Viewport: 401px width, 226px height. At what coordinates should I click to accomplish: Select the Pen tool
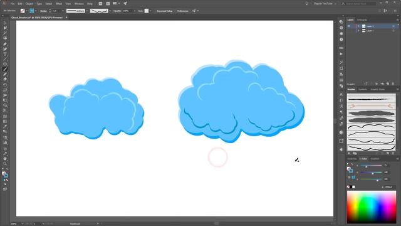click(5, 44)
